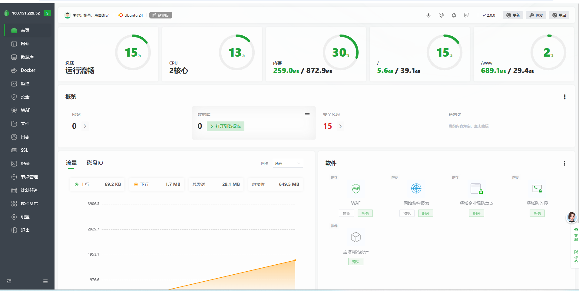The width and height of the screenshot is (579, 291).
Task: Open the 网卡 所有 dropdown
Action: [x=288, y=163]
